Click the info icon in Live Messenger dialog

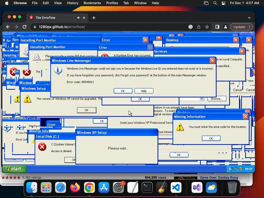[x=58, y=71]
